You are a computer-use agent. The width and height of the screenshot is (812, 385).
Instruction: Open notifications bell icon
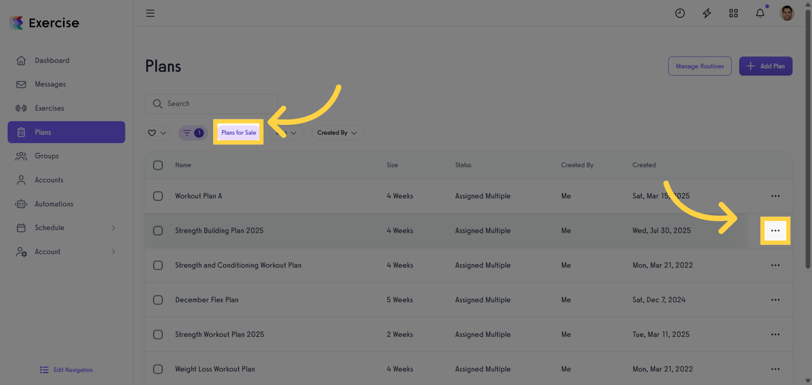coord(760,13)
